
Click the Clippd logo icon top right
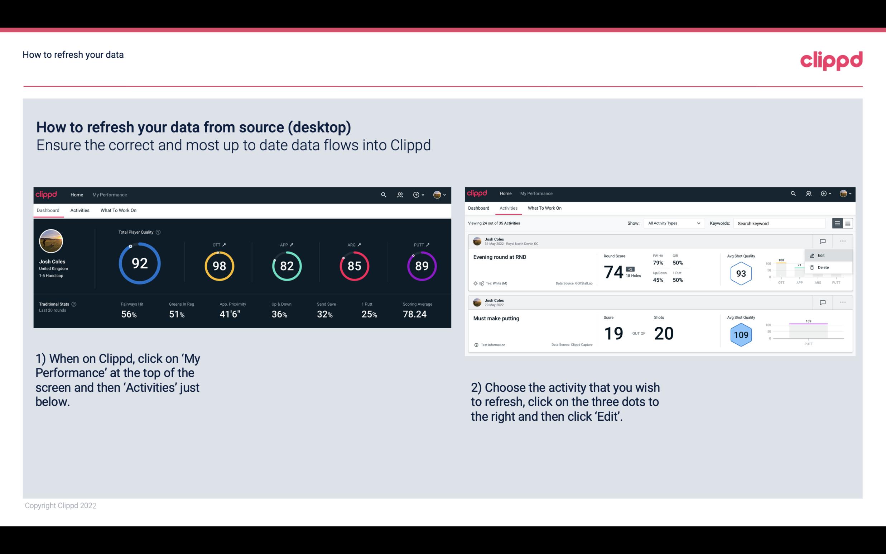832,60
